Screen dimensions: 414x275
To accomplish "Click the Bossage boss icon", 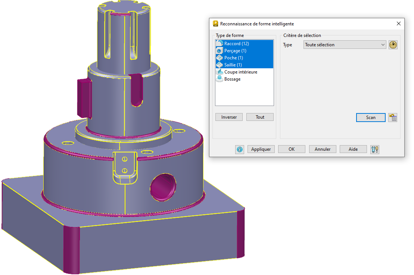I will tap(220, 79).
